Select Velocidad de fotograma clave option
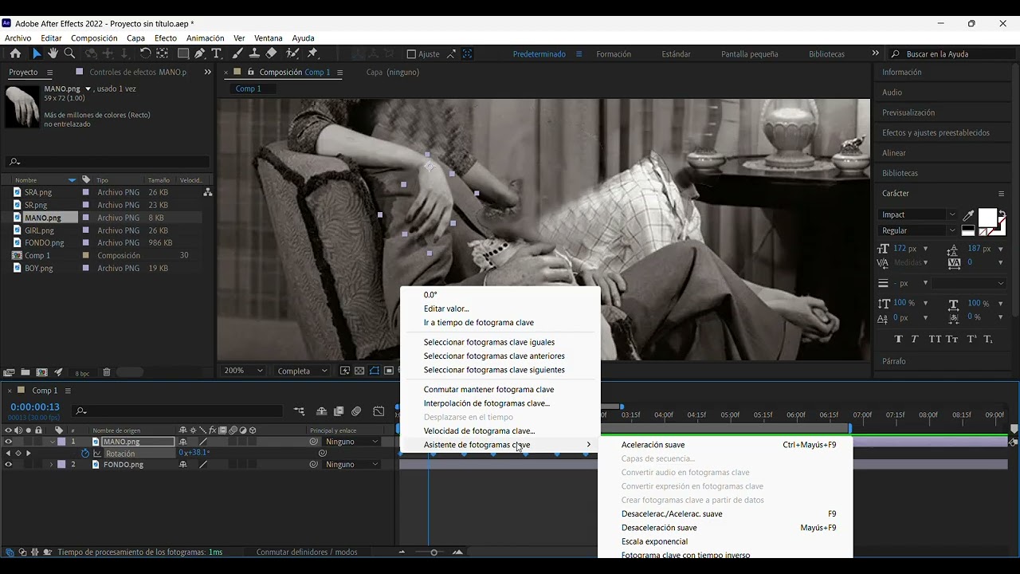 479,431
